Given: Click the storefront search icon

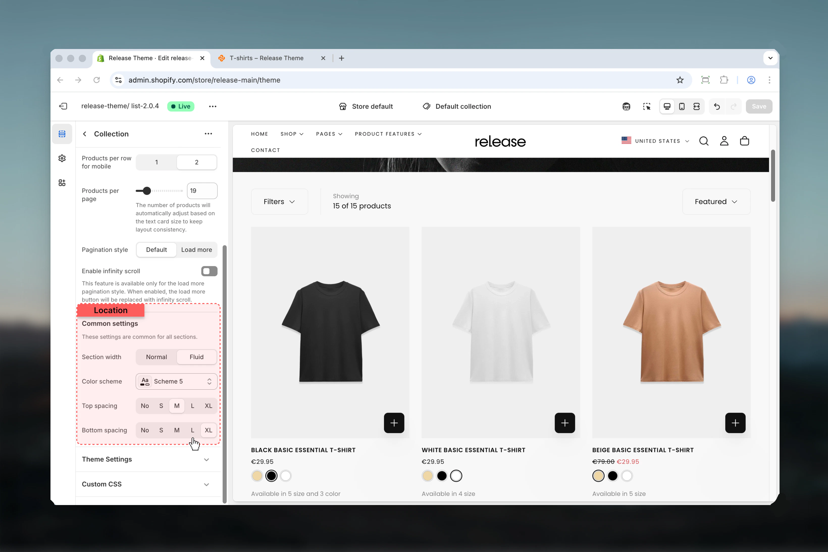Looking at the screenshot, I should point(704,141).
